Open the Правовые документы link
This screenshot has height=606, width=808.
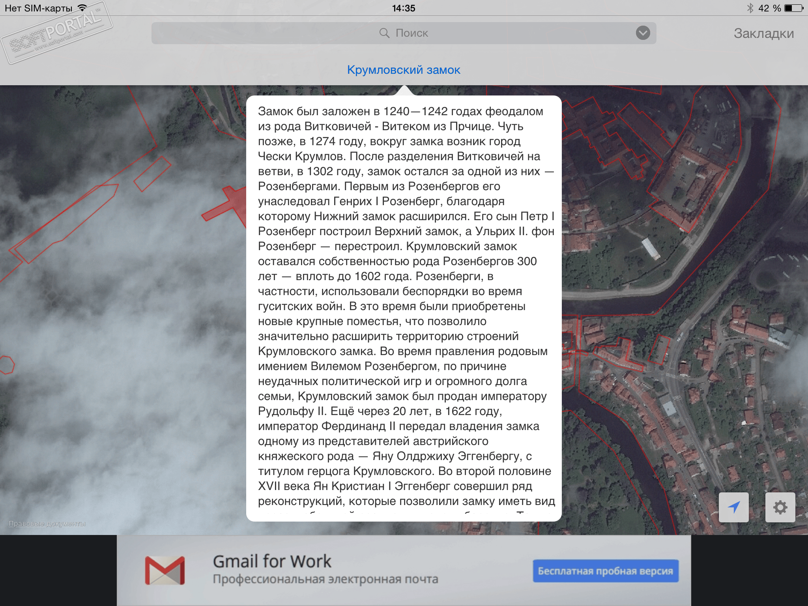click(x=47, y=524)
